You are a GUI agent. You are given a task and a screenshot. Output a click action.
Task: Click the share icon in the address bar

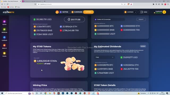point(125,4)
